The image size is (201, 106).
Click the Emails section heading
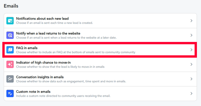[x=11, y=6]
